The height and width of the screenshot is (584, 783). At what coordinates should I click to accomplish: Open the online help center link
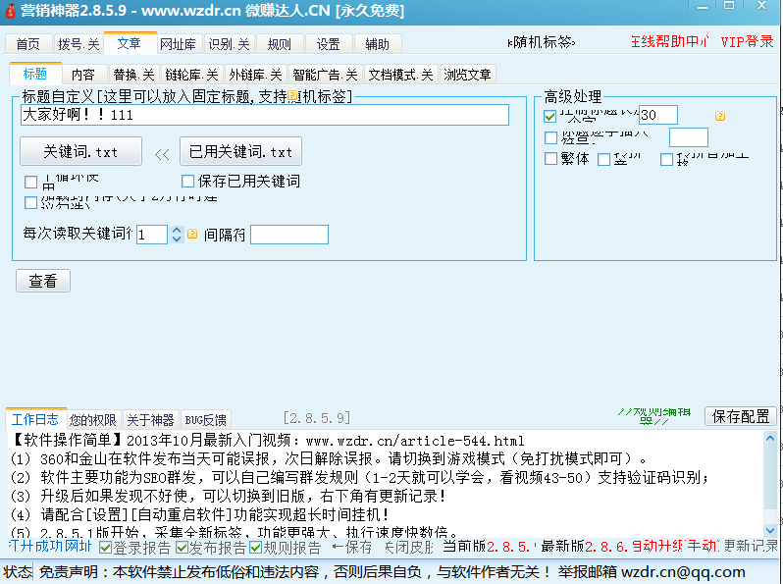click(669, 41)
